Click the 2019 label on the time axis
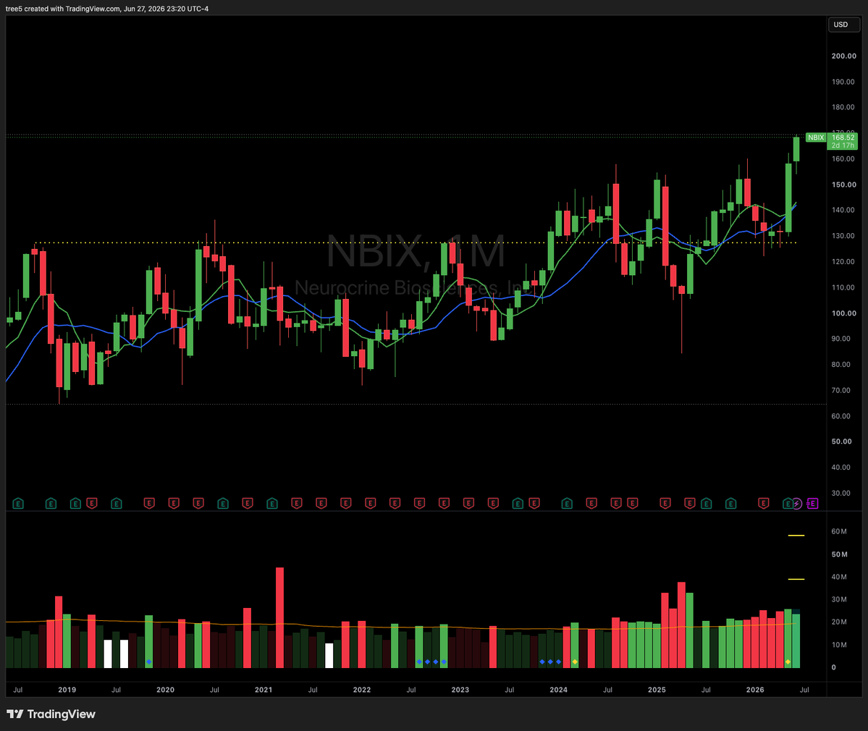Viewport: 868px width, 731px height. [67, 690]
